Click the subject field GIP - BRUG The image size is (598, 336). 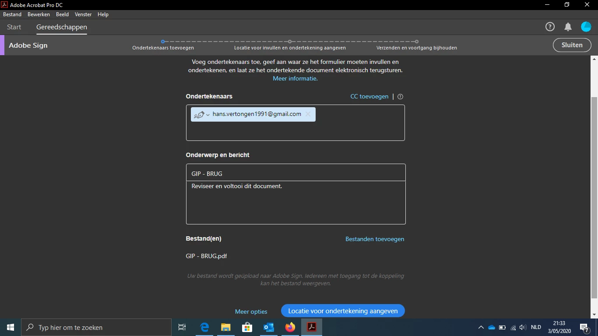pyautogui.click(x=295, y=172)
